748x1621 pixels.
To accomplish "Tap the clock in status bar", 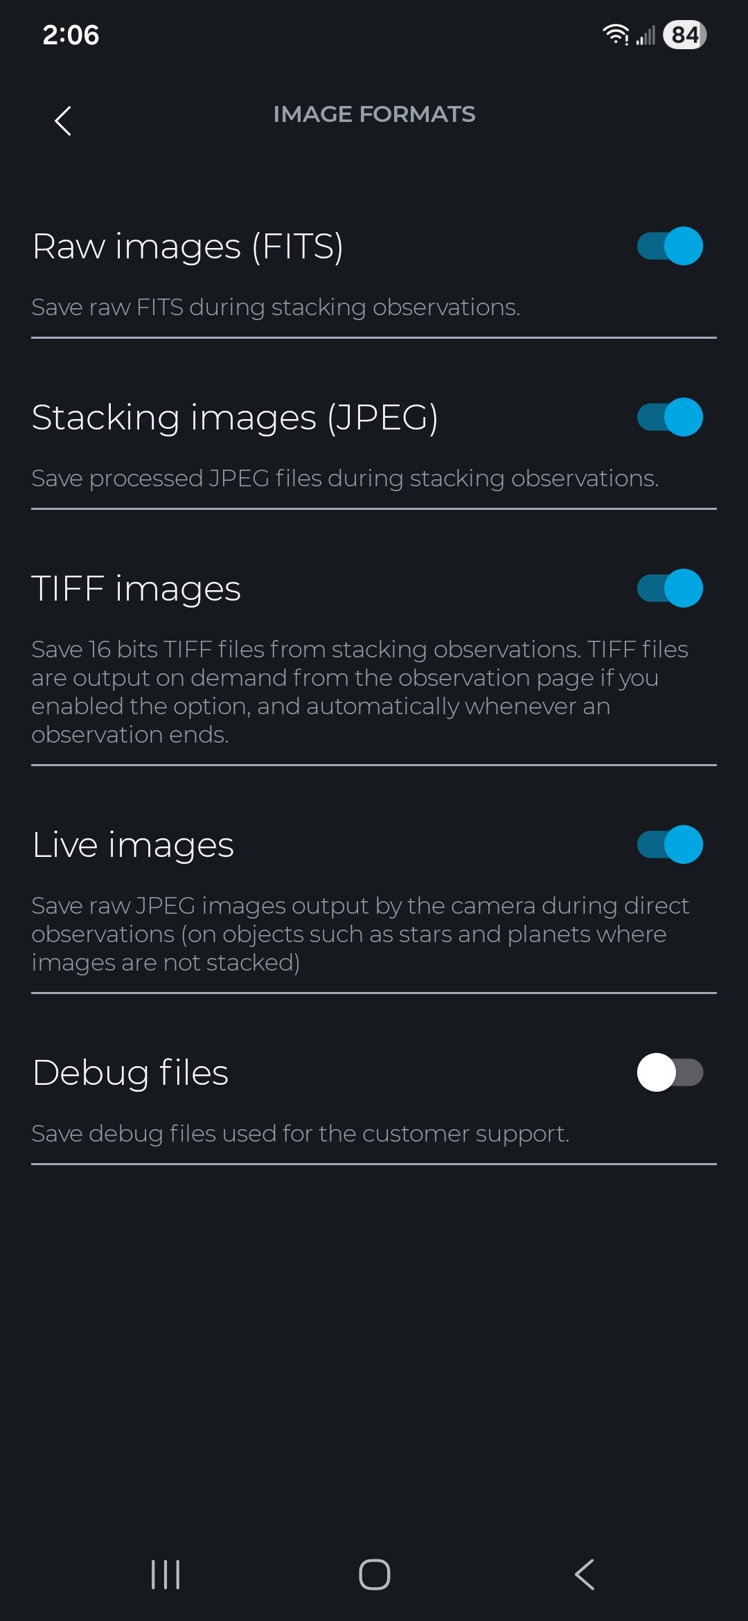I will pos(71,35).
